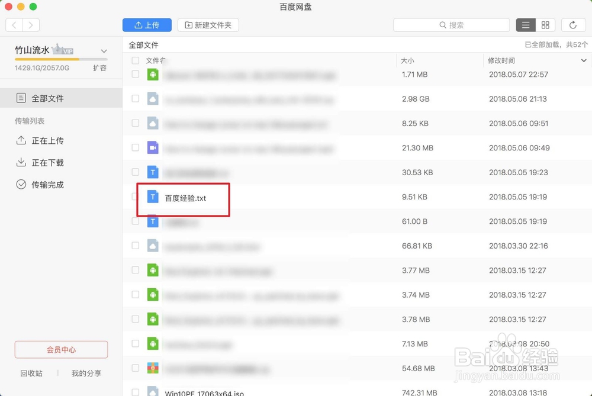Click the cloud file icon of 66.81 KB file
592x396 pixels.
pyautogui.click(x=153, y=246)
